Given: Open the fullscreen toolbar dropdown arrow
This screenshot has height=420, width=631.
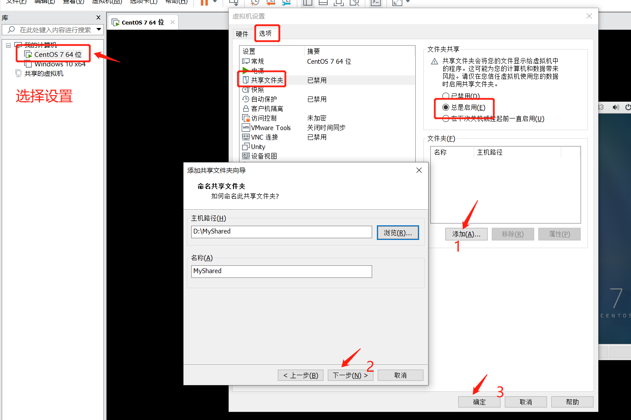Looking at the screenshot, I should click(407, 2).
